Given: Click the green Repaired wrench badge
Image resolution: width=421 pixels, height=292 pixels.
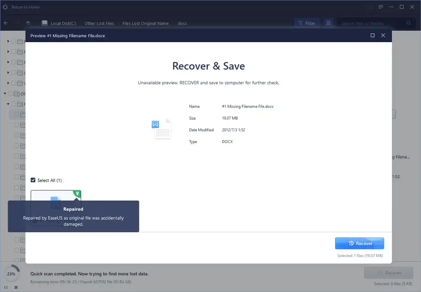Looking at the screenshot, I should coord(77,194).
